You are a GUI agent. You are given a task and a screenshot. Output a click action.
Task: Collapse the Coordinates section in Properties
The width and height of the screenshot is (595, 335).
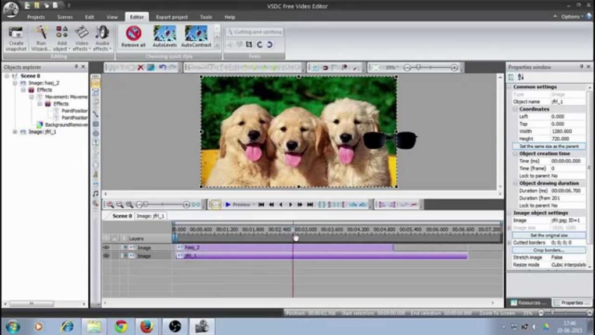(x=515, y=109)
